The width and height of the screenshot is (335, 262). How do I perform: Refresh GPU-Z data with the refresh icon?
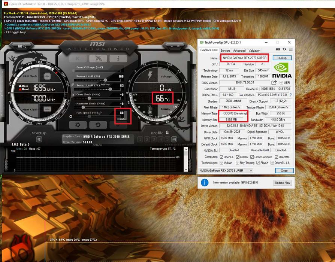point(284,49)
